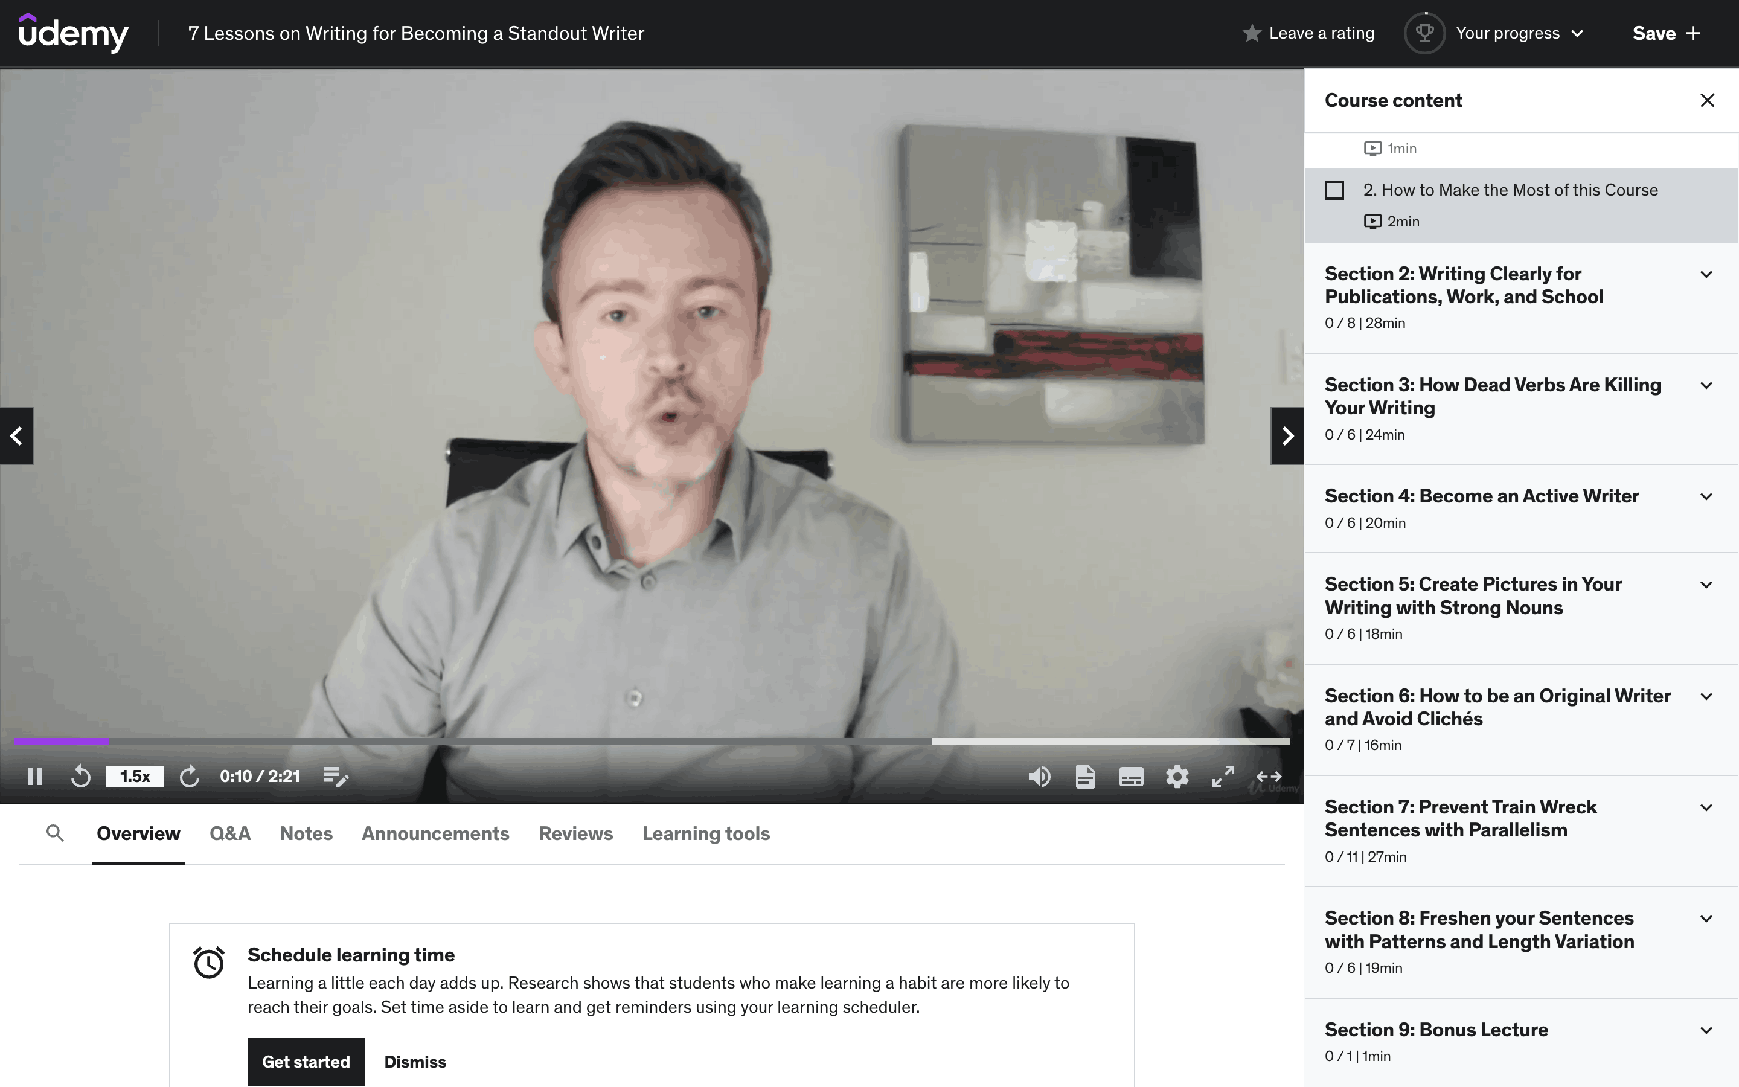Enter fullscreen mode
This screenshot has height=1087, width=1739.
pyautogui.click(x=1223, y=777)
